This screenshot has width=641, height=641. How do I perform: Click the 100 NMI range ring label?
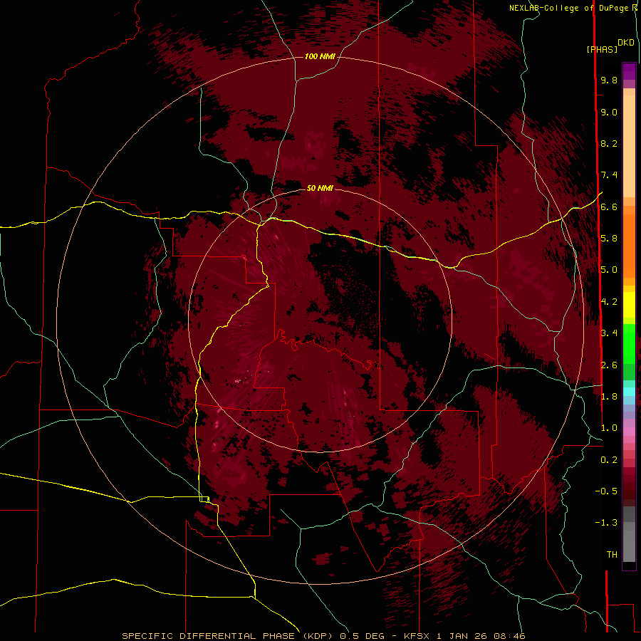click(320, 56)
